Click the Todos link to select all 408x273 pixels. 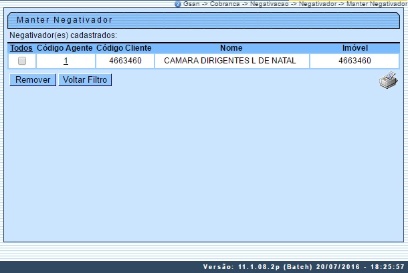(x=21, y=48)
